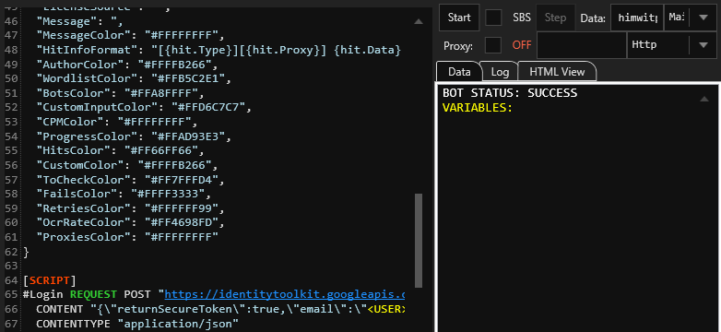Click the [SCRIPT] section header
Image resolution: width=721 pixels, height=332 pixels.
click(x=49, y=280)
